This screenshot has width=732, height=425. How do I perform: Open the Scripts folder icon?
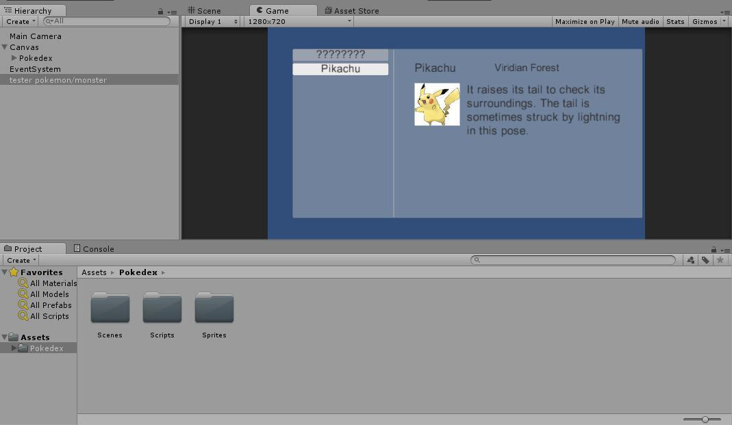(162, 308)
